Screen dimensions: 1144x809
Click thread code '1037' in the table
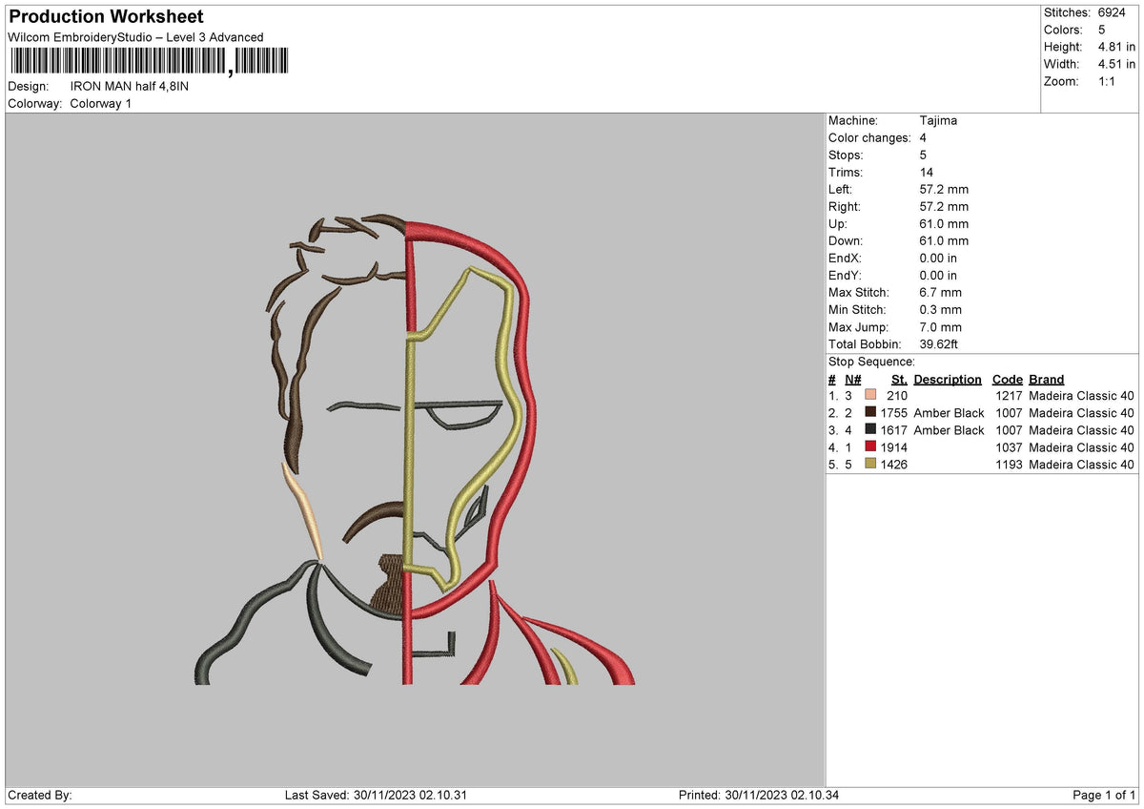1009,447
